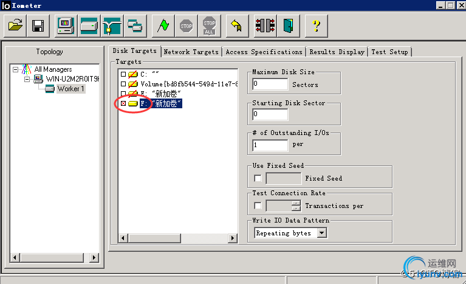466x284 pixels.
Task: Open the Write IO Data Pattern dropdown
Action: [322, 233]
